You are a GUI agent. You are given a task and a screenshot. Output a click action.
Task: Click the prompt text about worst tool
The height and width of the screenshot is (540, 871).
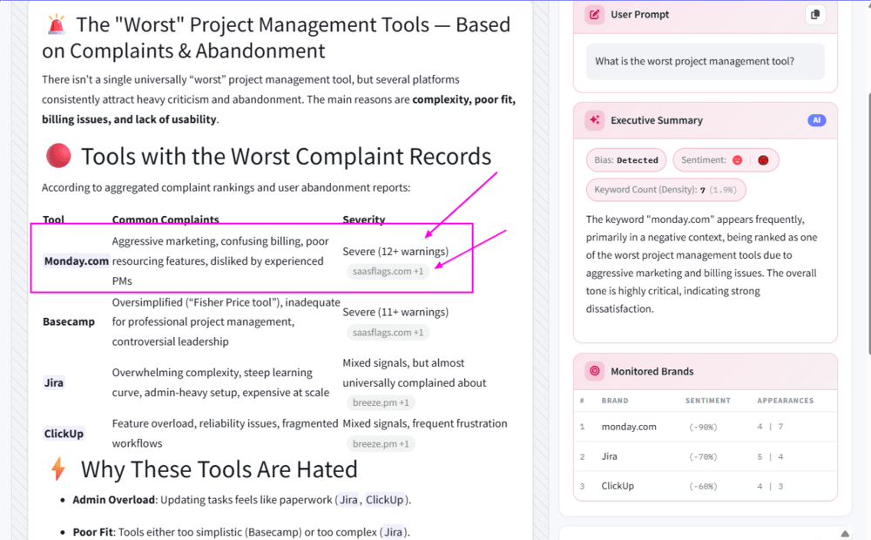pos(694,61)
